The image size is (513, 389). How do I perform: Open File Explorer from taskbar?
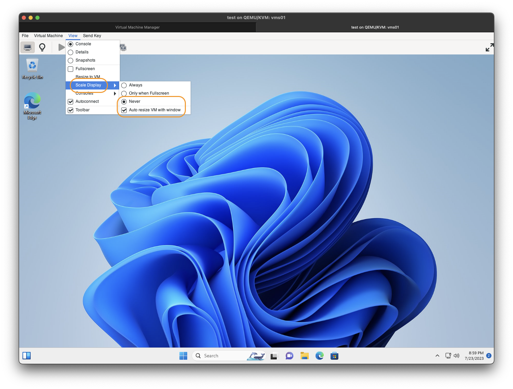tap(304, 356)
